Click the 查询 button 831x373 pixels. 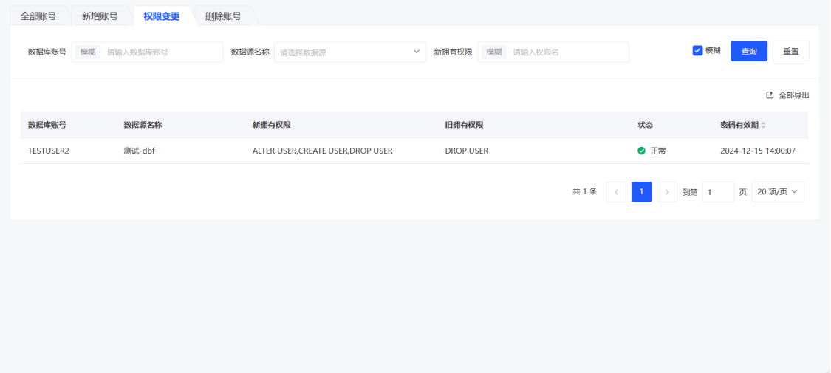(x=749, y=52)
